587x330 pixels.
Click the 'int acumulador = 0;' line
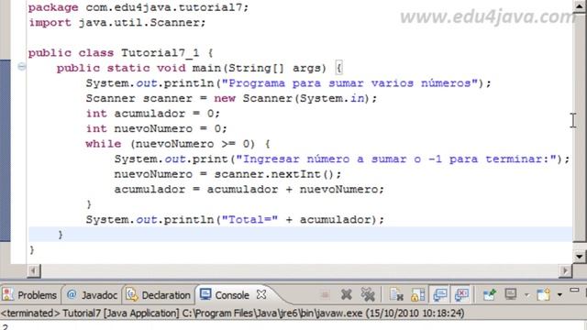coord(153,114)
